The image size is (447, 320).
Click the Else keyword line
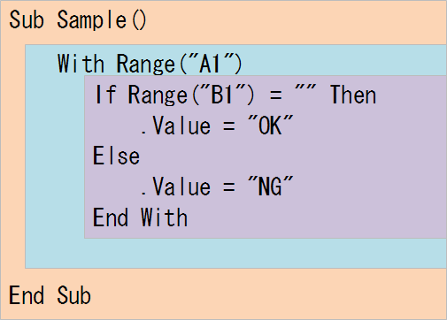coord(116,156)
